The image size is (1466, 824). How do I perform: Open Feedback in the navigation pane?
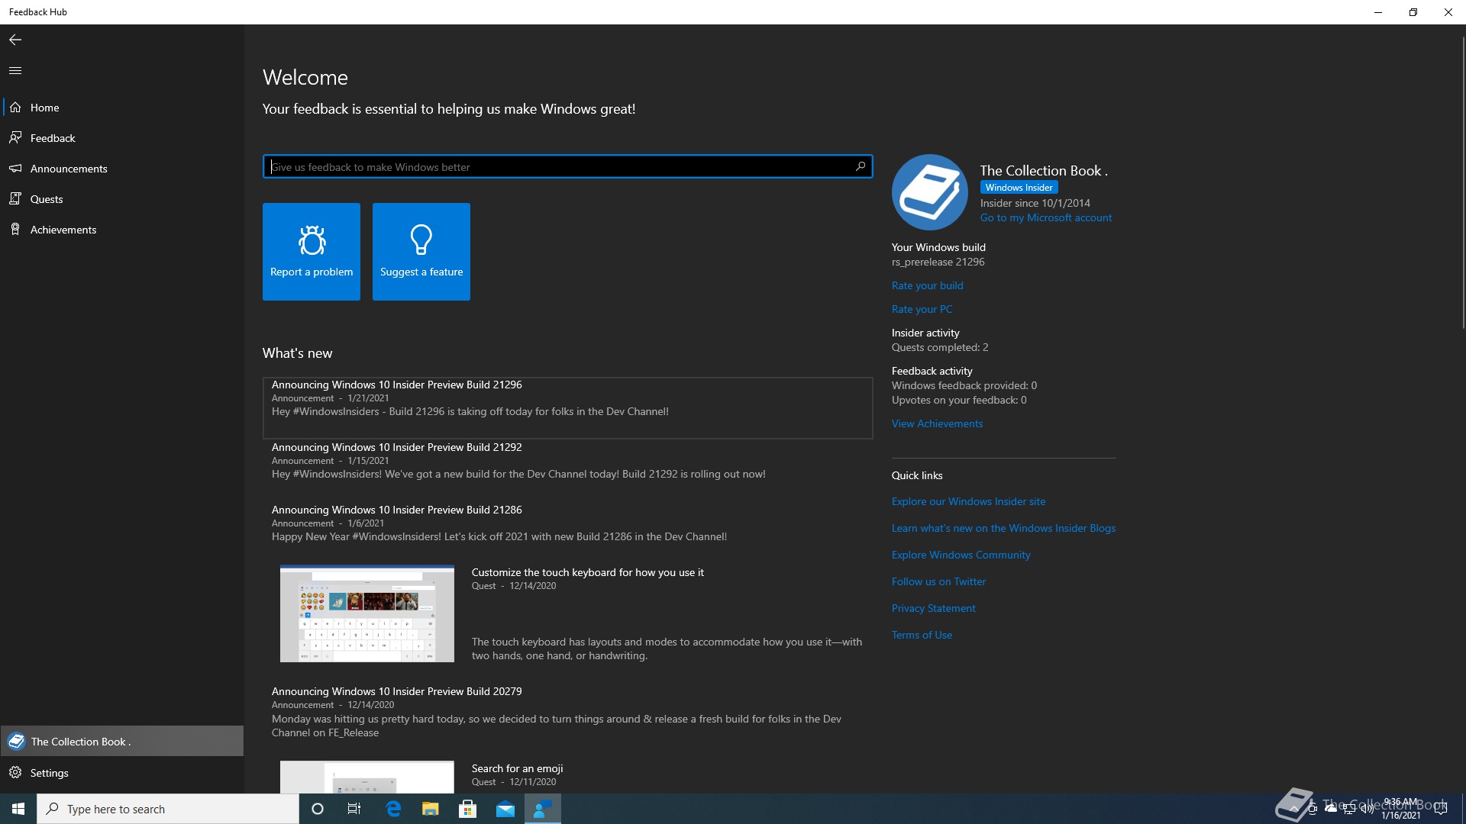point(53,138)
